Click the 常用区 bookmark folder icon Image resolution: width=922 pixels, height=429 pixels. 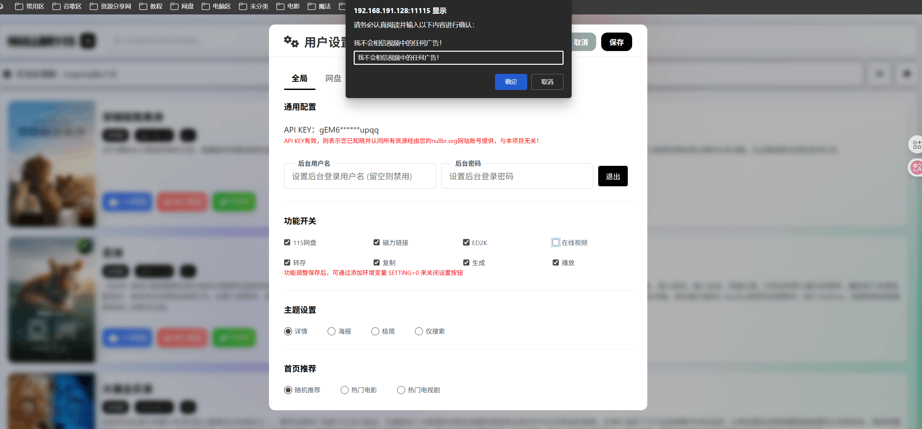click(x=18, y=6)
